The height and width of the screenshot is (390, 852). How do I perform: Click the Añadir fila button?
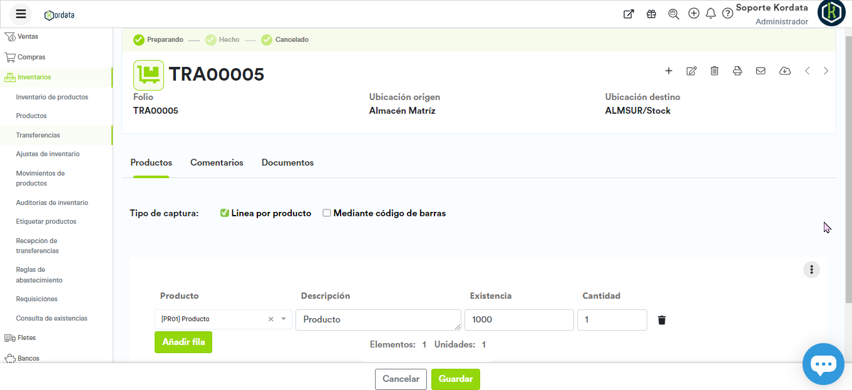[x=183, y=342]
